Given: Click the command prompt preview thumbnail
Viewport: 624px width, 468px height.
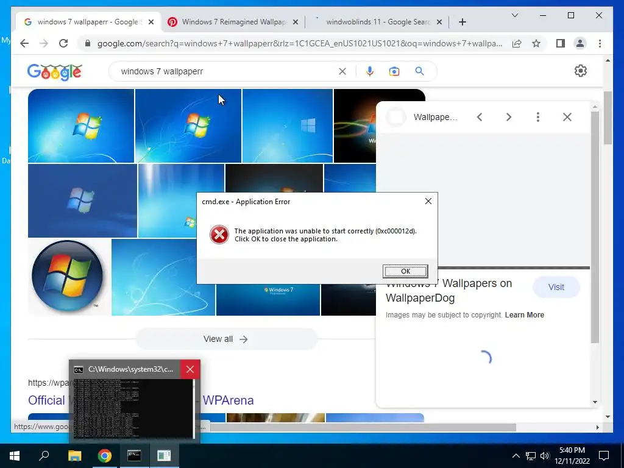Looking at the screenshot, I should pos(134,409).
